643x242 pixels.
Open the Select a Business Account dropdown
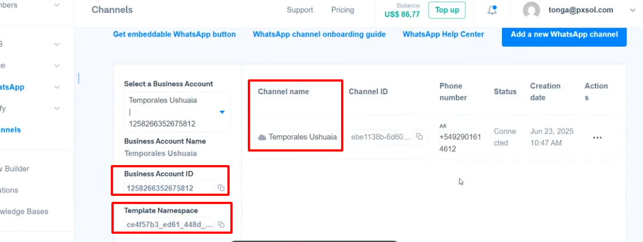pos(222,112)
